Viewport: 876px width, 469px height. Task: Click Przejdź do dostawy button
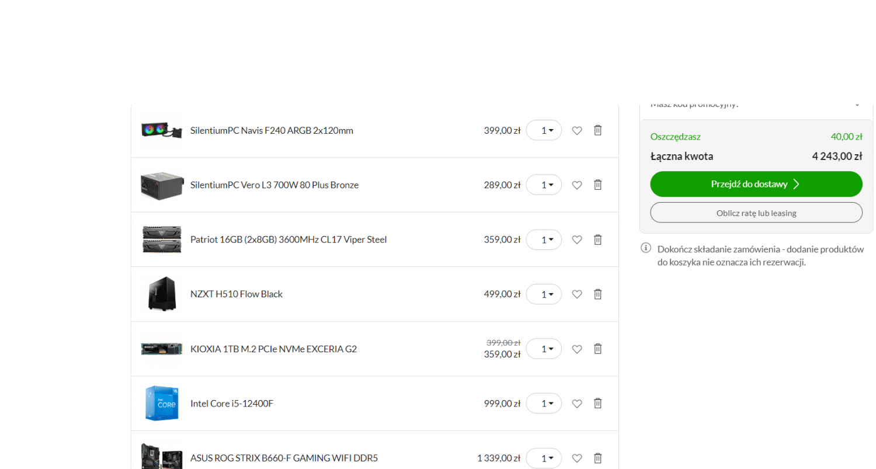click(756, 184)
